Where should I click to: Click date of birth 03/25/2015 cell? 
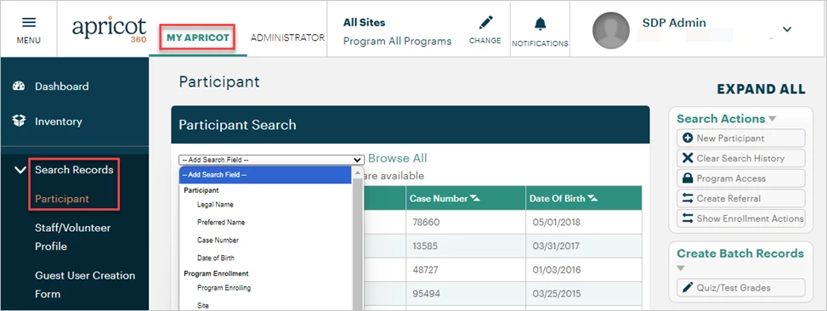[584, 294]
